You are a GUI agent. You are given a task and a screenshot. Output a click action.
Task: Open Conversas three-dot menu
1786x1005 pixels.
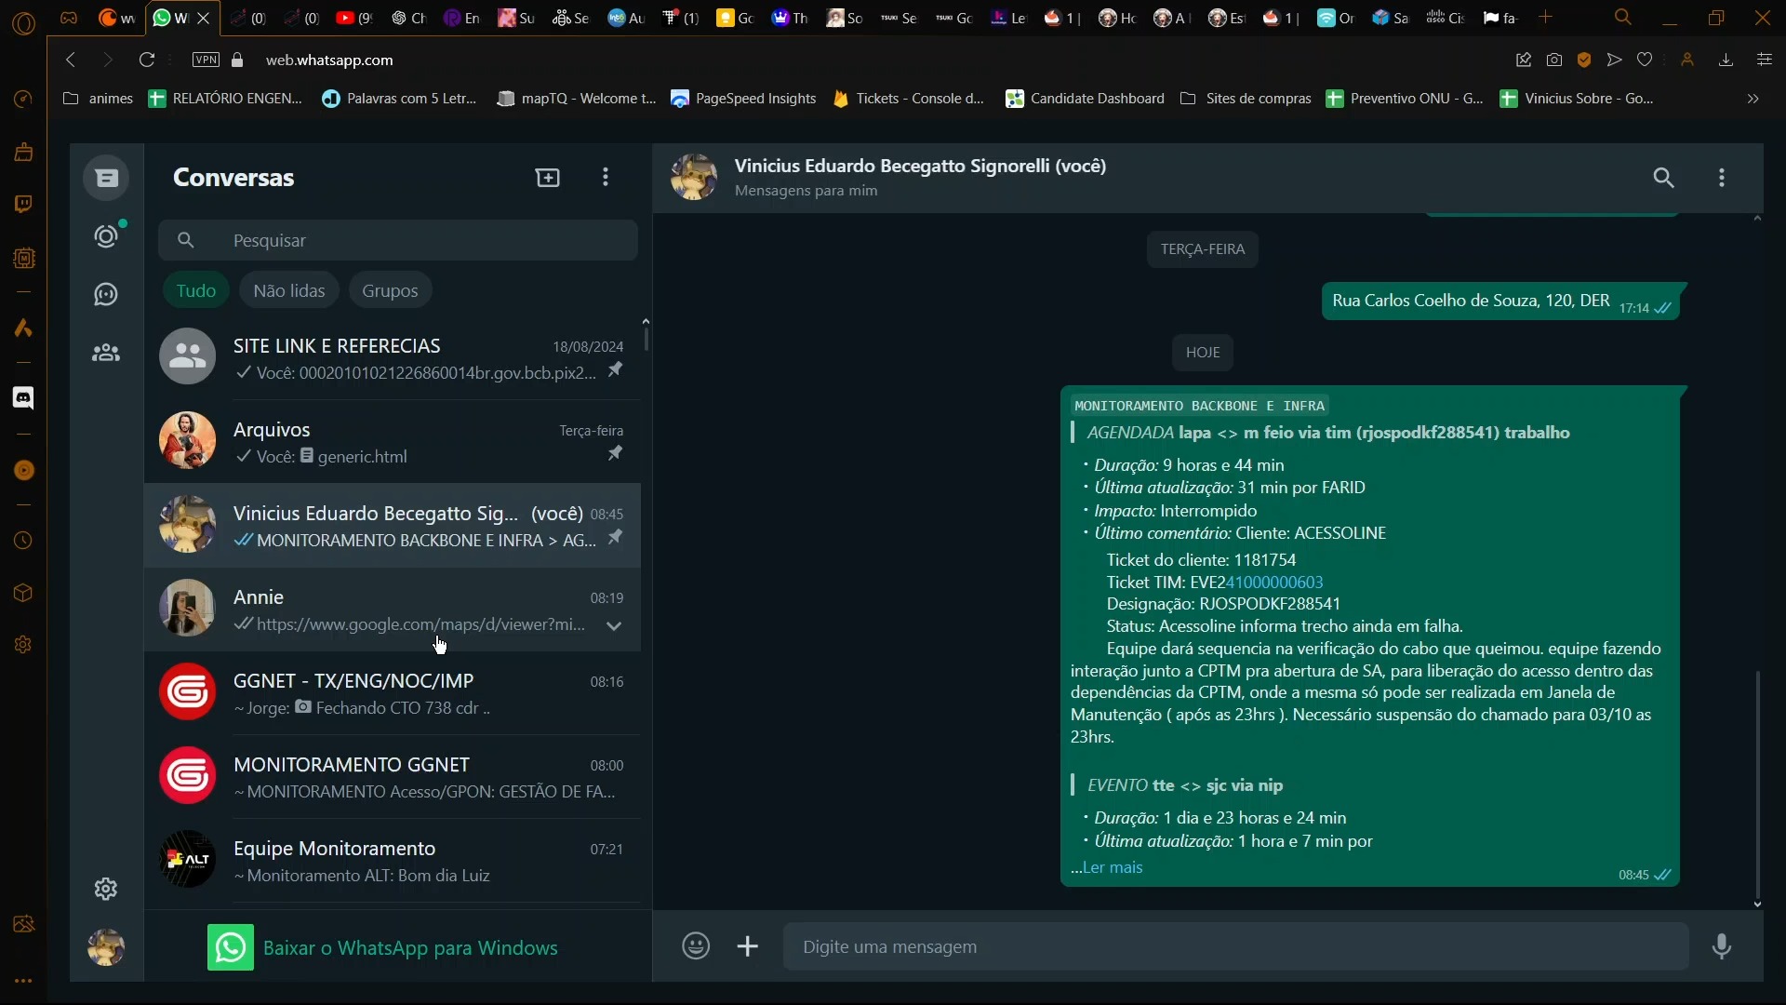click(606, 178)
